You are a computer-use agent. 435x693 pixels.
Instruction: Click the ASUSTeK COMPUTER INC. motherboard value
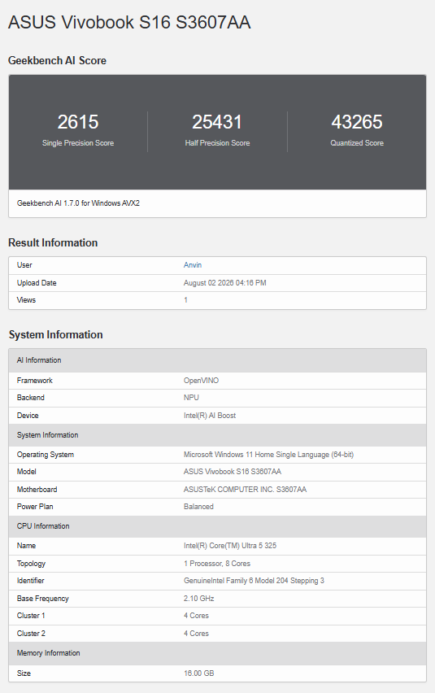point(245,490)
